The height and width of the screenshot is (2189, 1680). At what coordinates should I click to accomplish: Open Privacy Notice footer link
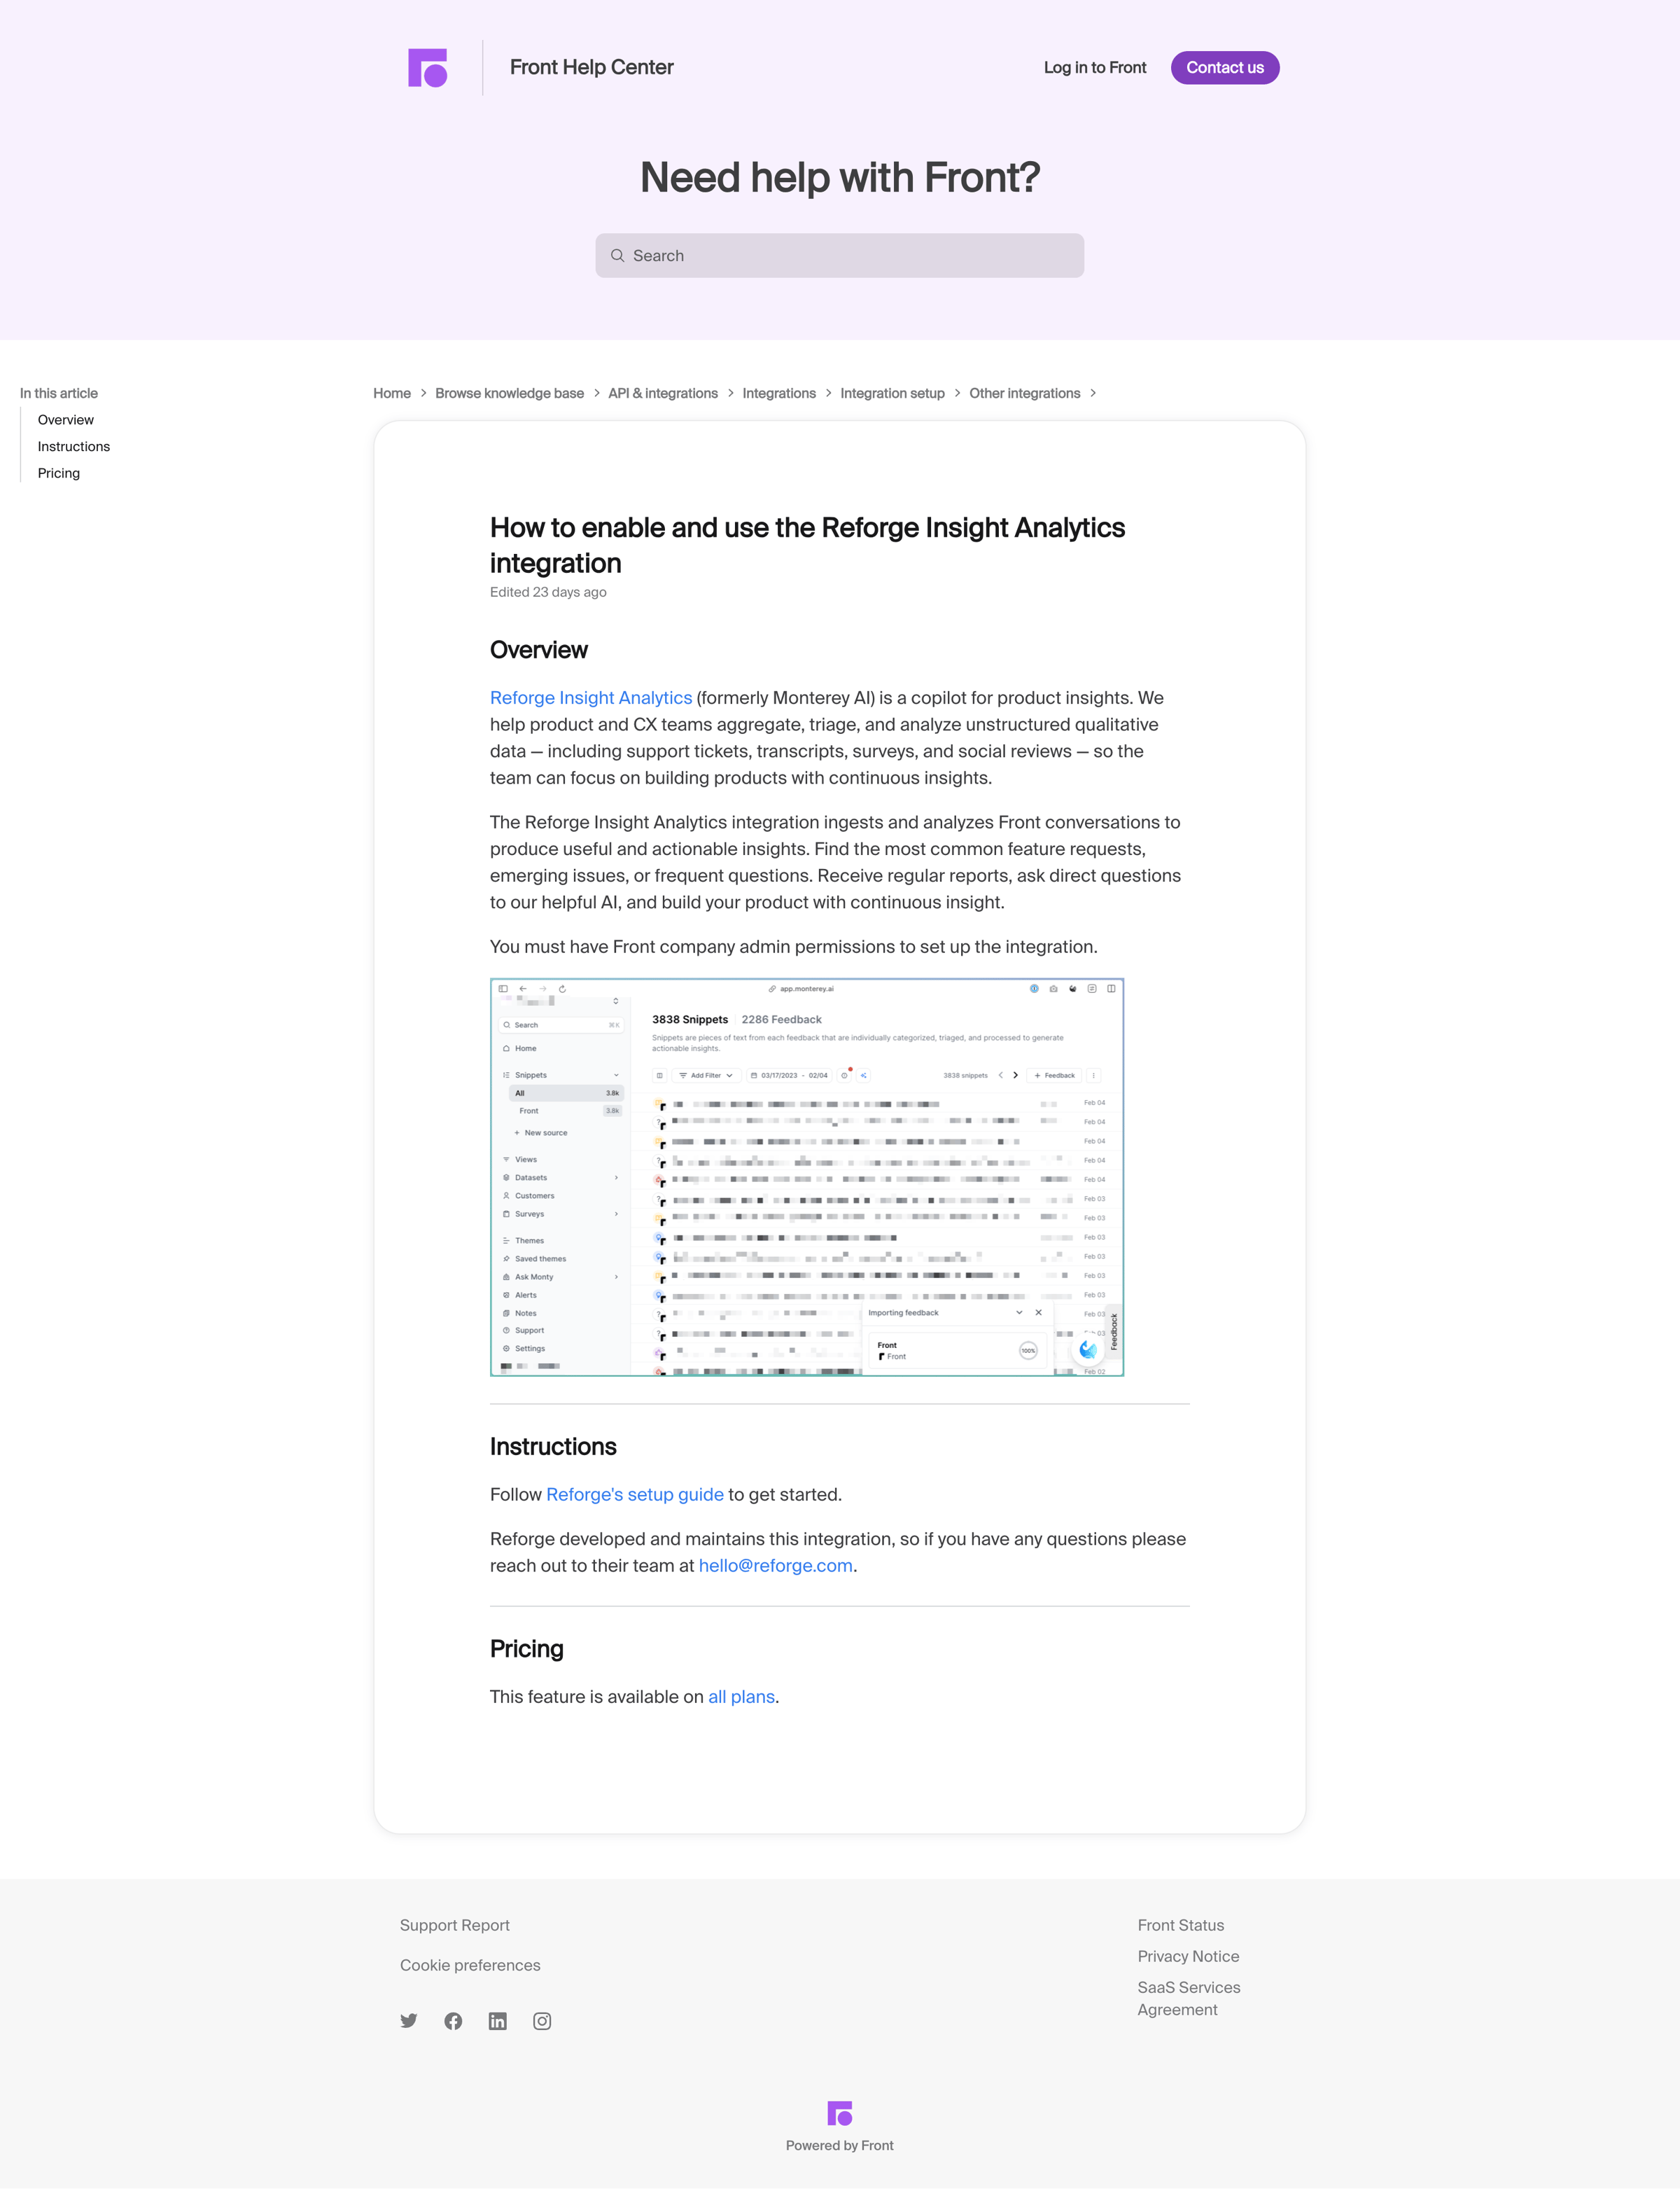pyautogui.click(x=1188, y=1956)
